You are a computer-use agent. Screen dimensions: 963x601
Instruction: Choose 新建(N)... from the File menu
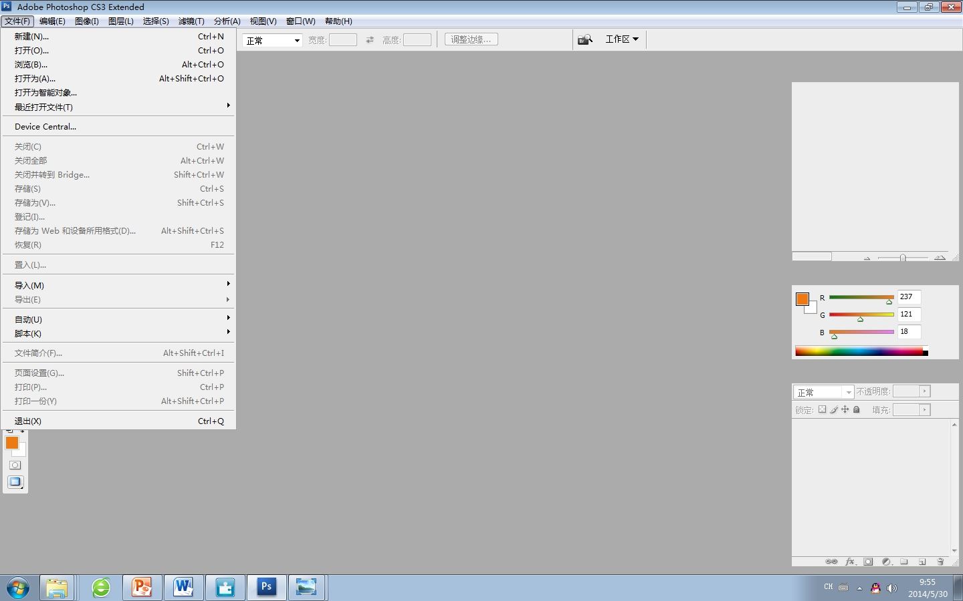[x=118, y=37]
